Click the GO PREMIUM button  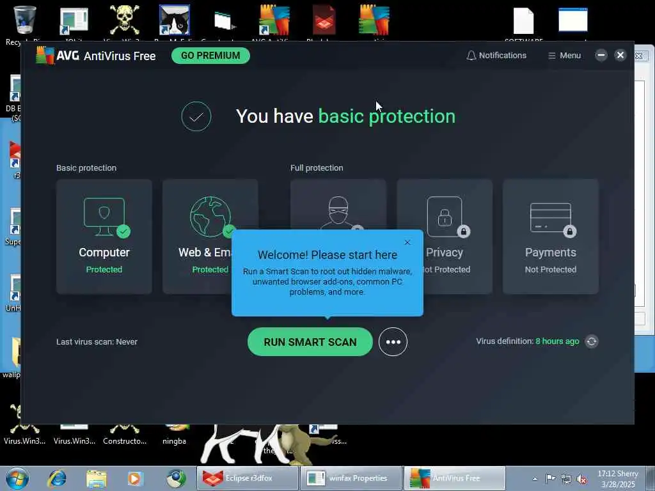[x=210, y=56]
